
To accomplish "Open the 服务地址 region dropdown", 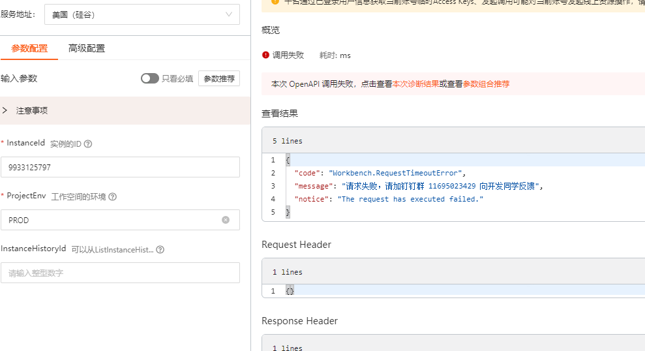I will click(x=142, y=14).
